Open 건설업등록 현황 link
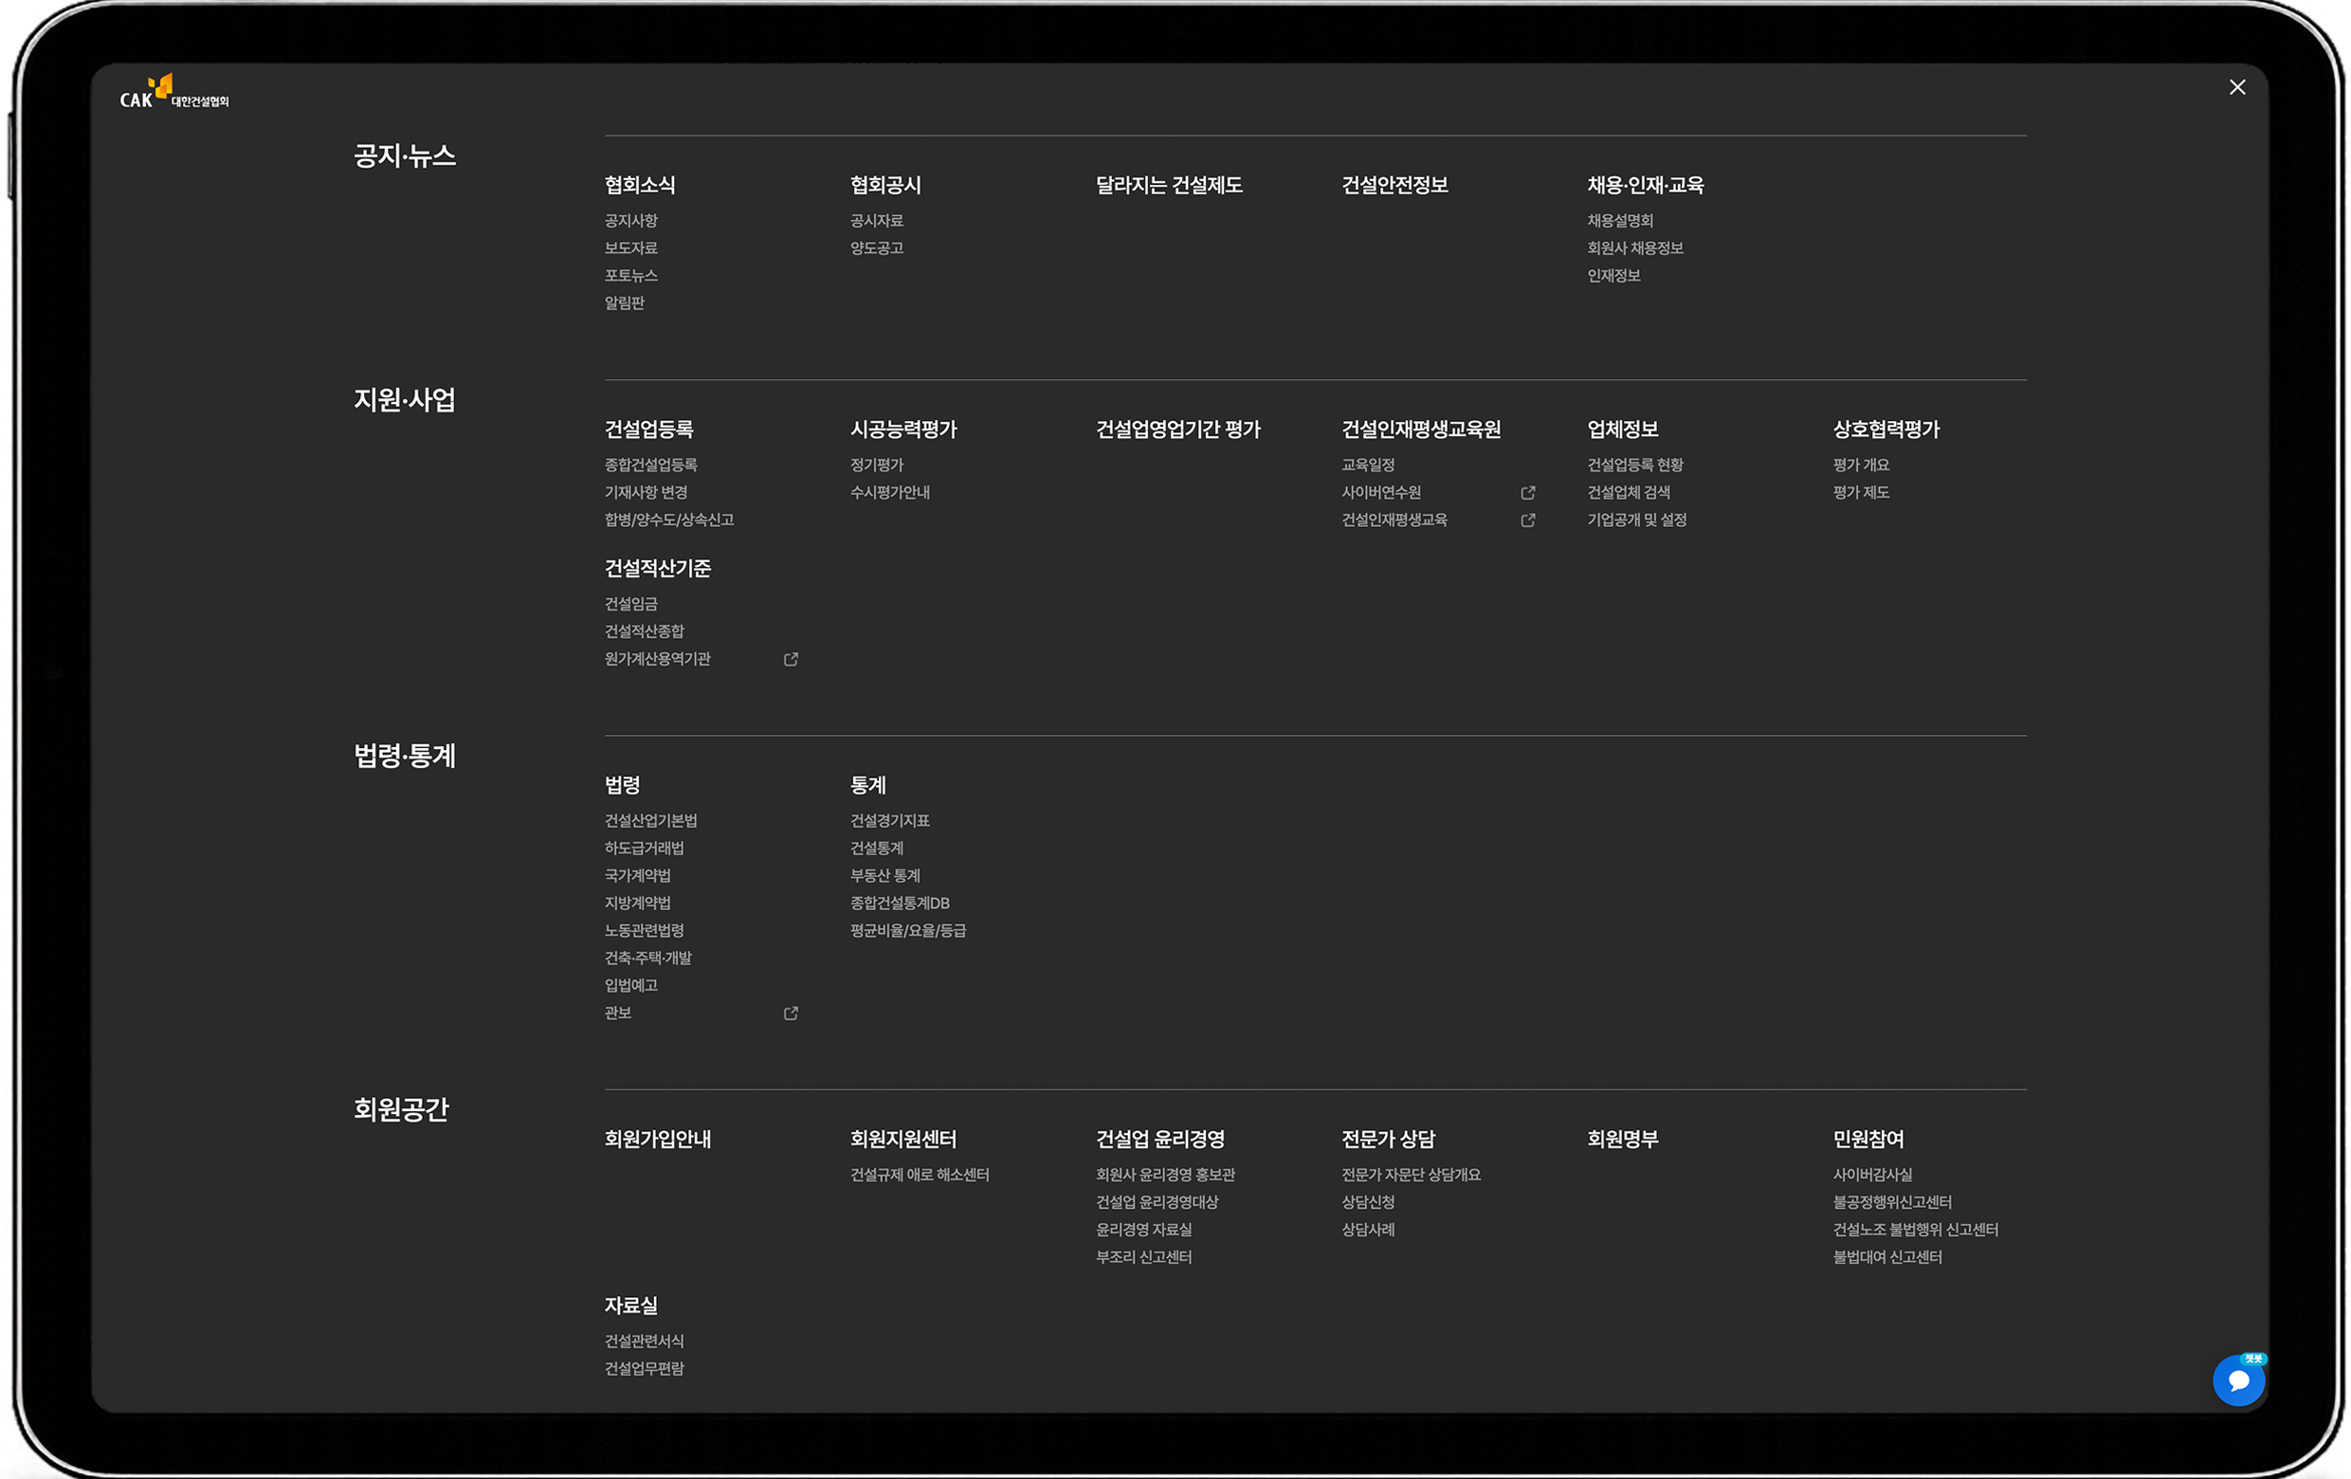The width and height of the screenshot is (2351, 1479). pos(1635,466)
